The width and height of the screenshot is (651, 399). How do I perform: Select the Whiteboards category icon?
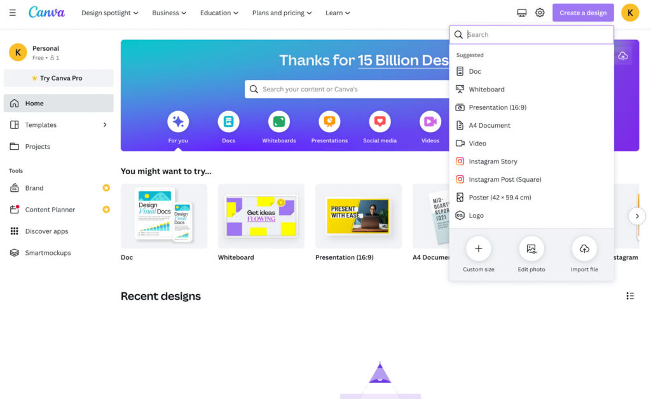278,121
